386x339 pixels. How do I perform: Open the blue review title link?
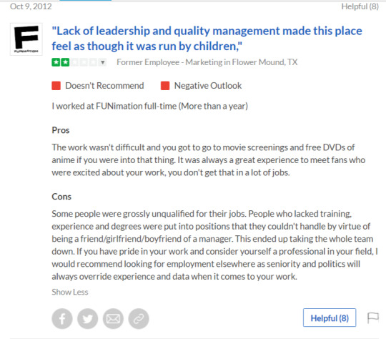coord(207,39)
